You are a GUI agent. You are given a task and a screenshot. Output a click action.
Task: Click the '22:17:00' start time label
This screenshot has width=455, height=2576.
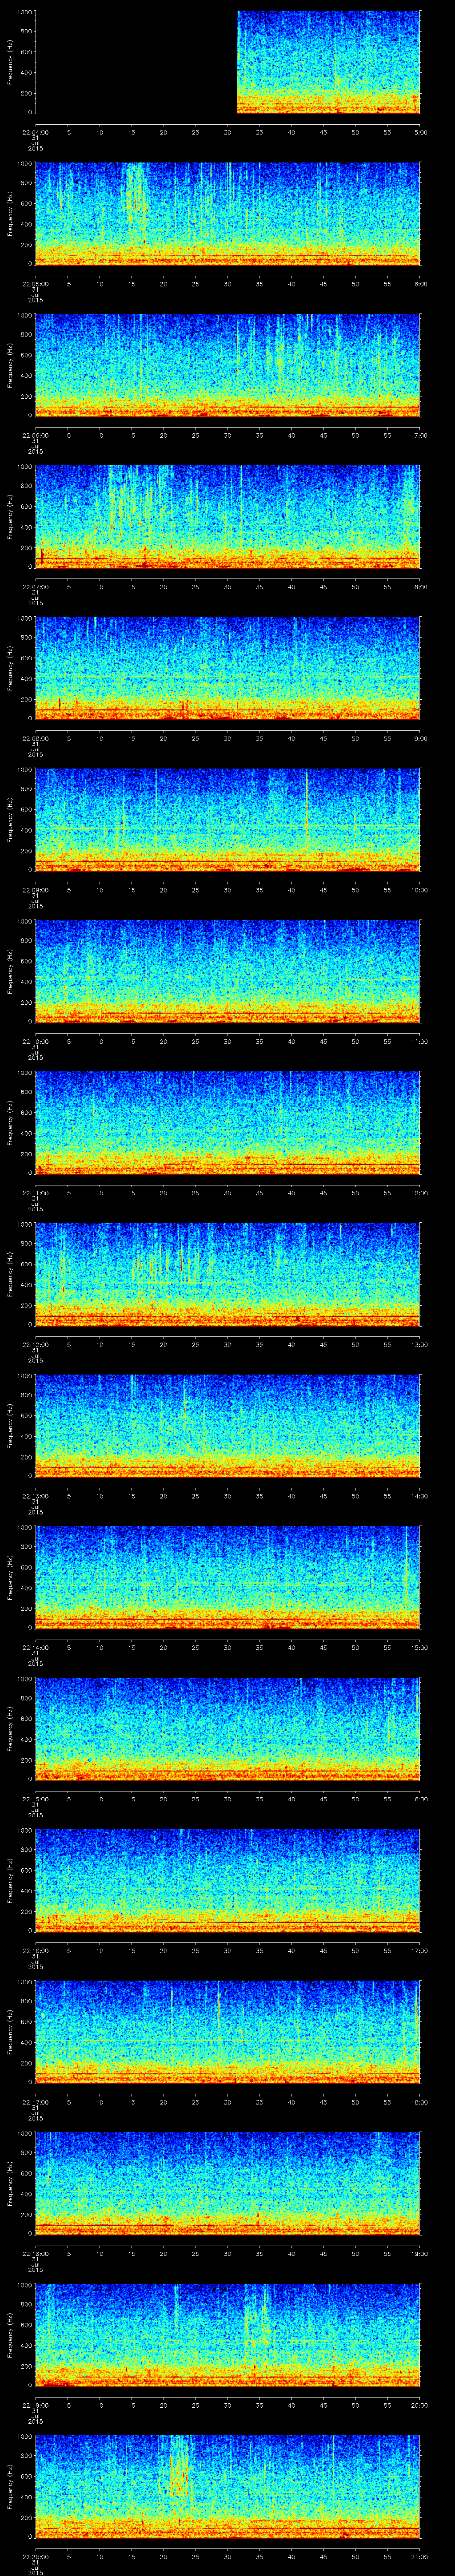tap(35, 2101)
